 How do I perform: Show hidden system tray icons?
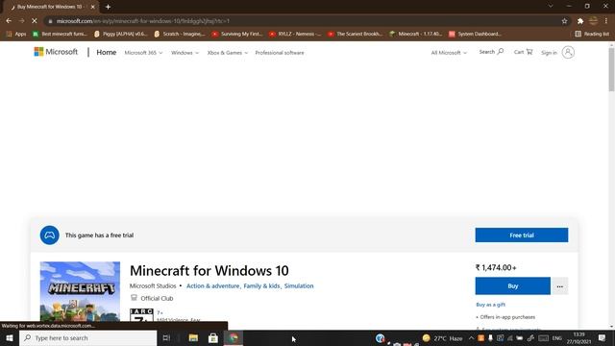tap(471, 337)
